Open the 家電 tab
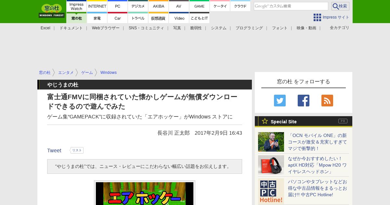 click(97, 18)
